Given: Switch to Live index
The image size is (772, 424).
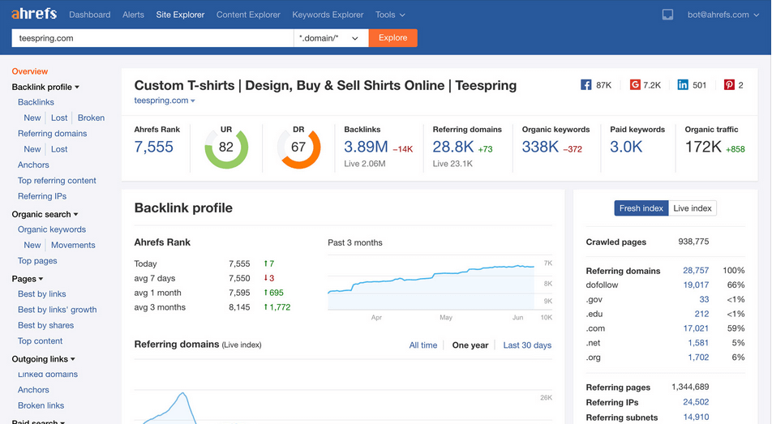Looking at the screenshot, I should pos(693,208).
